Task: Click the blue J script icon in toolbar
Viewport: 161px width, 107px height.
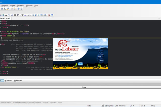Action: point(38,15)
